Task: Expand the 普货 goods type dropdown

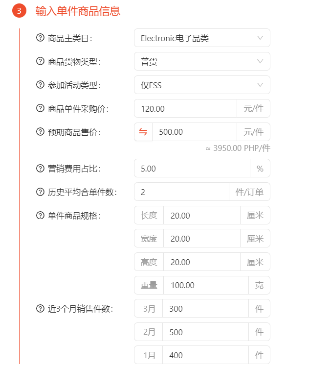Action: pos(202,62)
